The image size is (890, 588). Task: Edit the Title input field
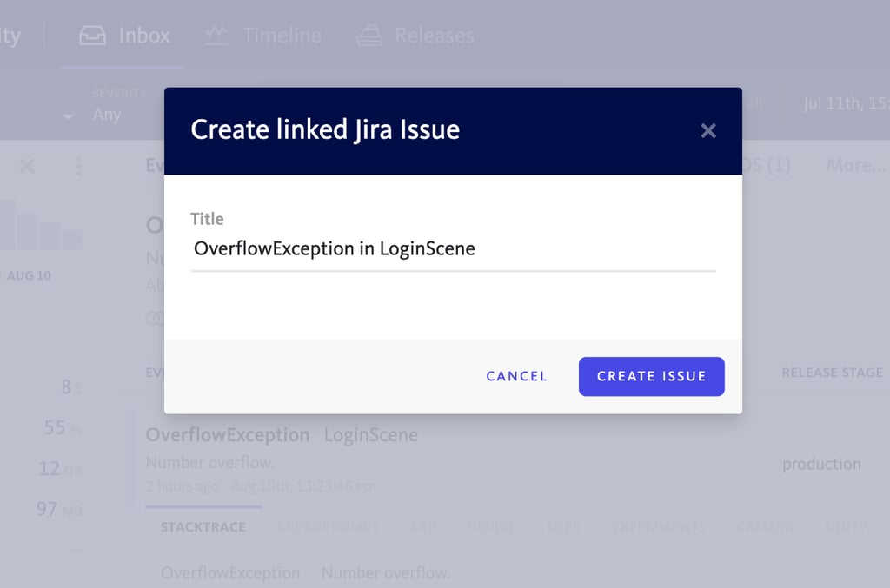pyautogui.click(x=453, y=249)
